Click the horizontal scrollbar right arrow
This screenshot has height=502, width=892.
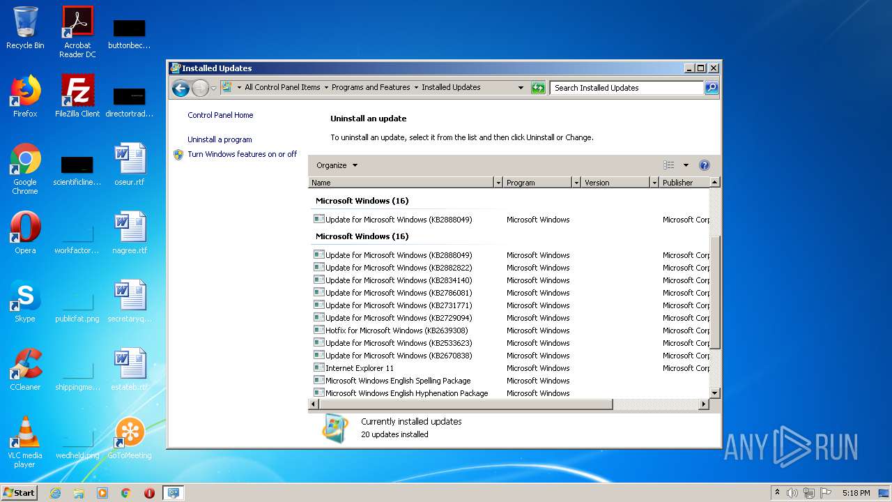pos(704,404)
